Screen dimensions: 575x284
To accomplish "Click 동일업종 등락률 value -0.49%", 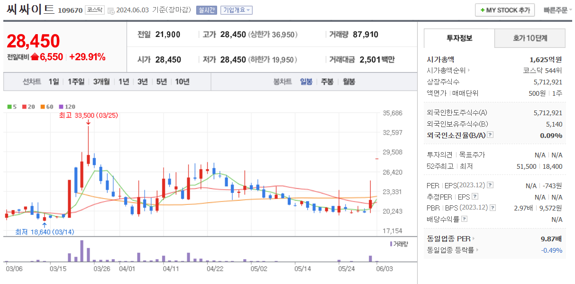I will click(552, 250).
